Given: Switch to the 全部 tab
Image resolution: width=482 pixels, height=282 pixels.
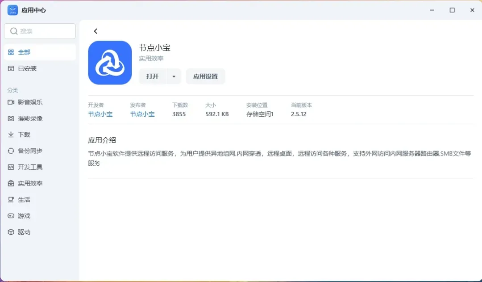Looking at the screenshot, I should click(x=24, y=52).
